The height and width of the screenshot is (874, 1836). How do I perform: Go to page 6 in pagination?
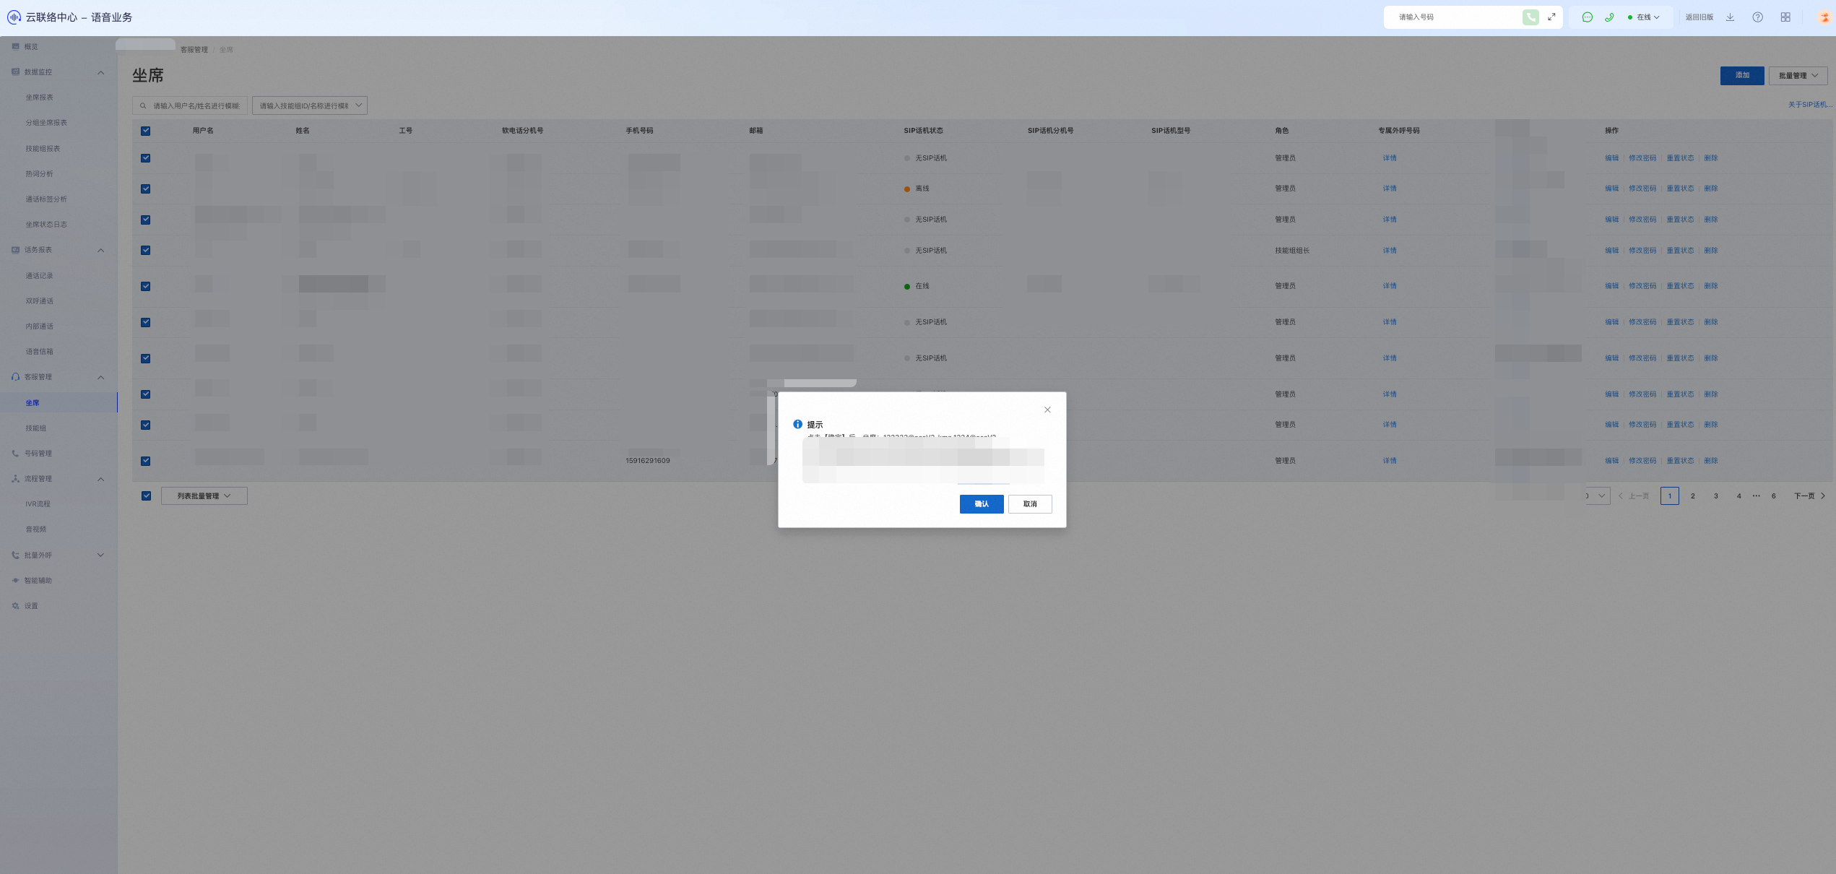tap(1773, 496)
